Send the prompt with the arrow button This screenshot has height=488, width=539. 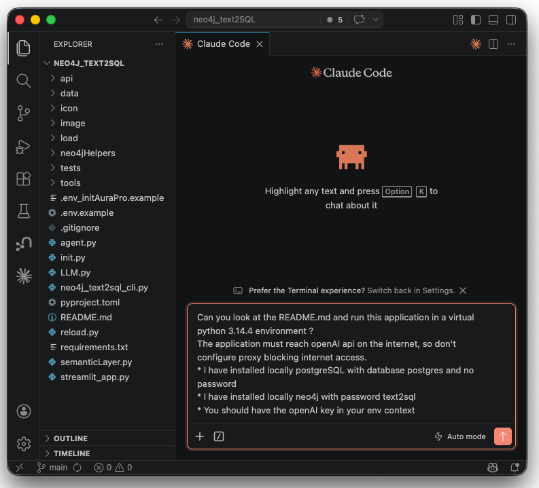[502, 436]
